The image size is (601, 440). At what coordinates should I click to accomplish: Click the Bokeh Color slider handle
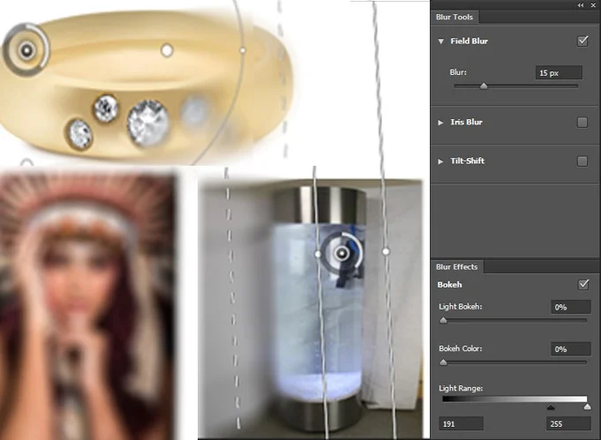tap(443, 362)
